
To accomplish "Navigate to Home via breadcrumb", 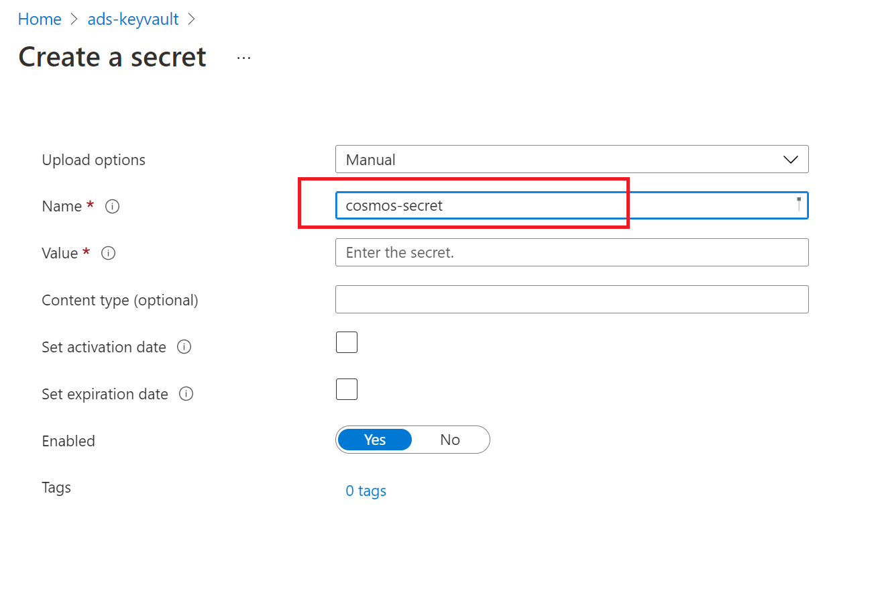I will [40, 19].
